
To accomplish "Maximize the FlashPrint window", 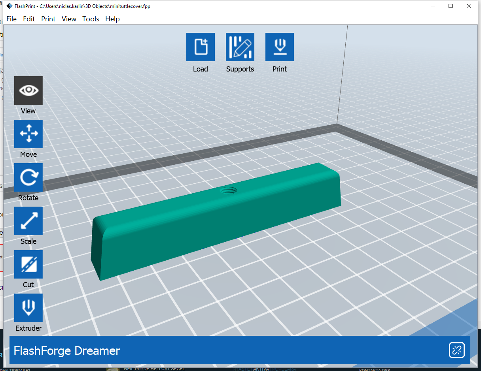I will point(451,6).
